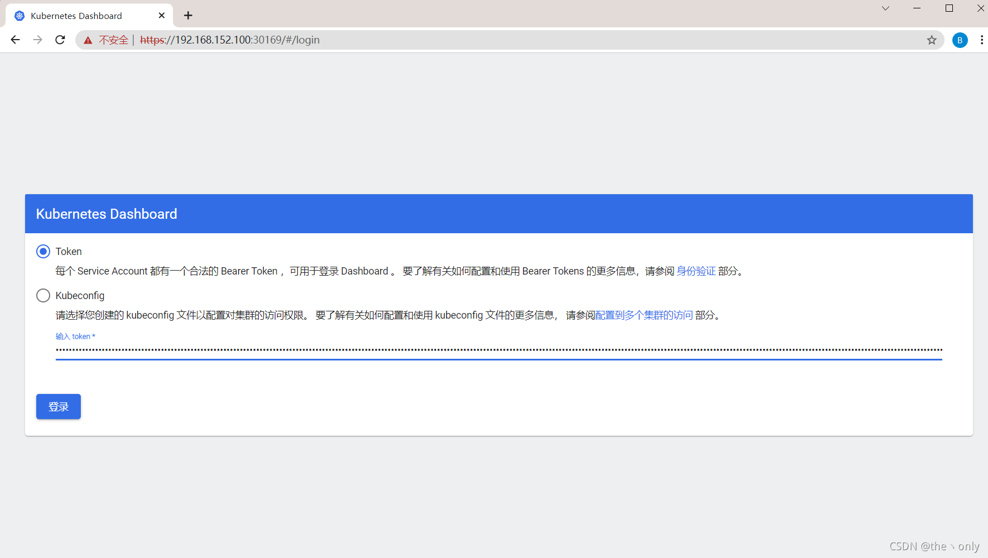This screenshot has width=988, height=558.
Task: Focus the 输入 token input field
Action: click(x=499, y=350)
